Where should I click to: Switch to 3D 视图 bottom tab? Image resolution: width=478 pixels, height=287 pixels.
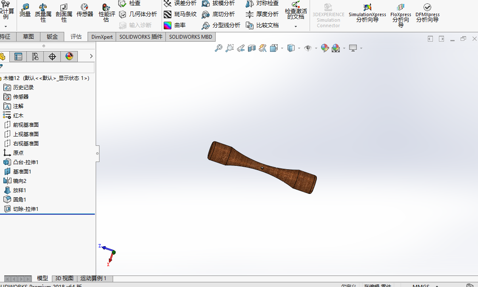coord(64,278)
